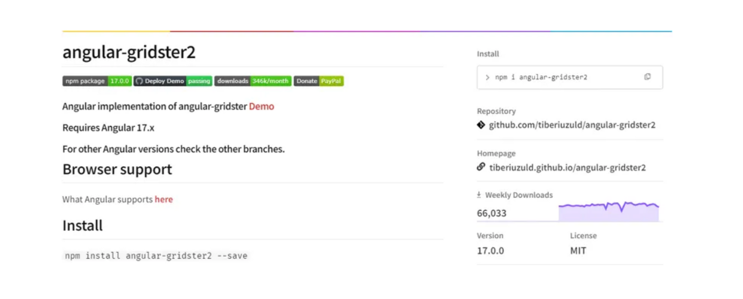The height and width of the screenshot is (299, 743).
Task: Click the download arrow icon beside Weekly Downloads
Action: pyautogui.click(x=479, y=195)
